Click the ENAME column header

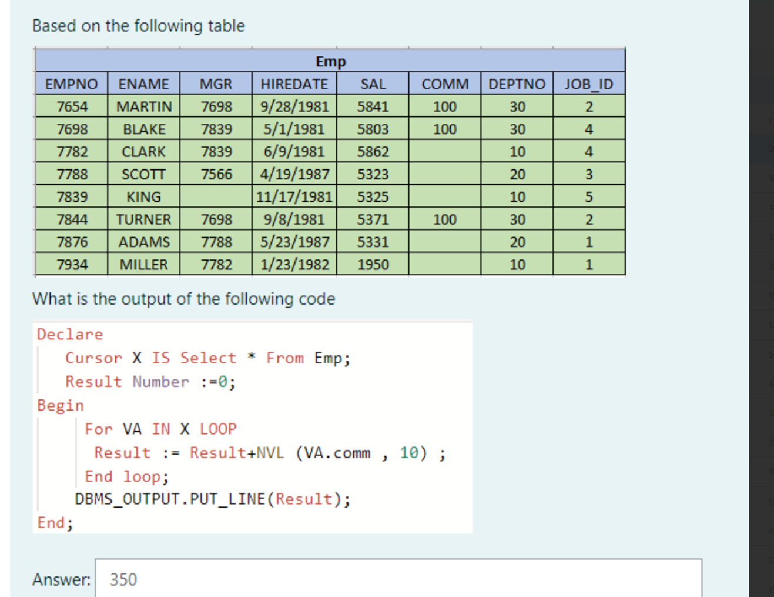143,84
